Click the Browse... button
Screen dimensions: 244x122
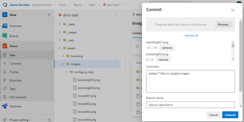click(x=224, y=24)
